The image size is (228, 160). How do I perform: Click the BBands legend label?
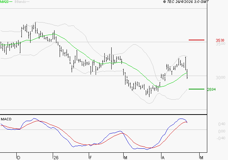20,2
